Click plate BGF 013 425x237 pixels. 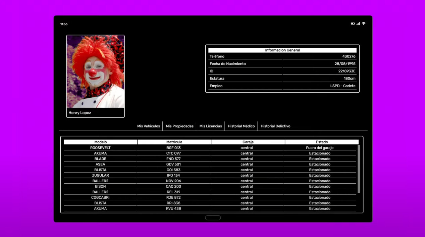coord(173,148)
